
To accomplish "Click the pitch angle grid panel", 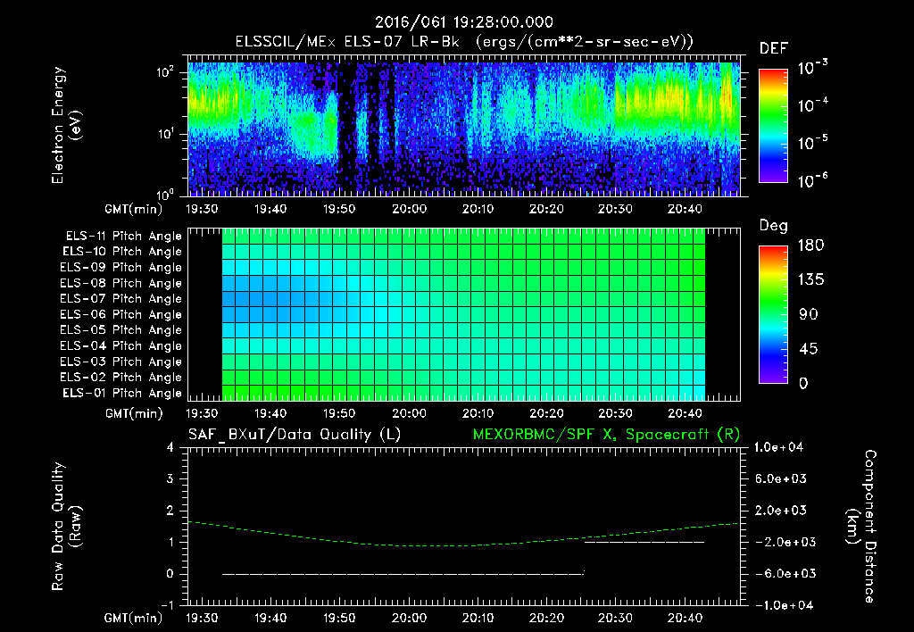I will coord(464,314).
